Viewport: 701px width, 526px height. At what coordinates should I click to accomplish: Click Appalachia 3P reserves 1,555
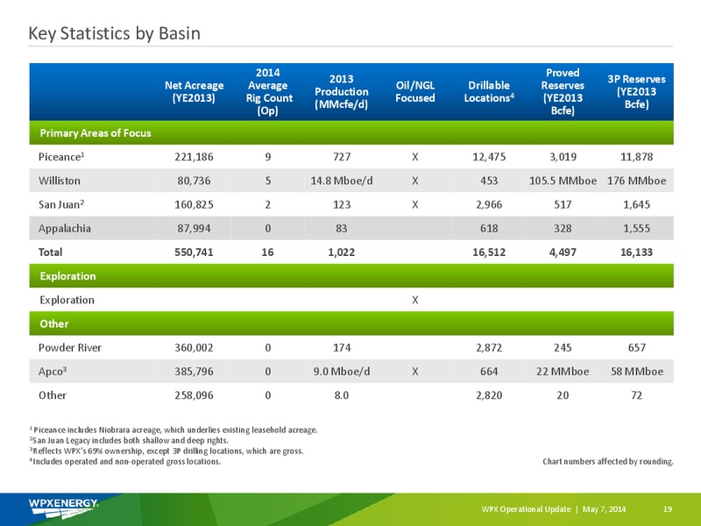click(637, 229)
